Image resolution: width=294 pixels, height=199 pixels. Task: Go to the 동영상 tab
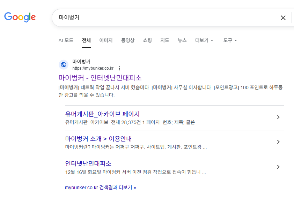tap(127, 40)
